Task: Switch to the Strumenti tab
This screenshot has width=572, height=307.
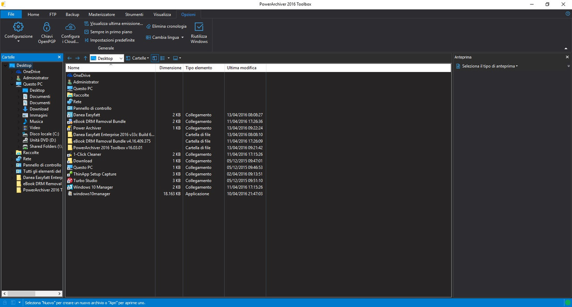Action: point(134,14)
